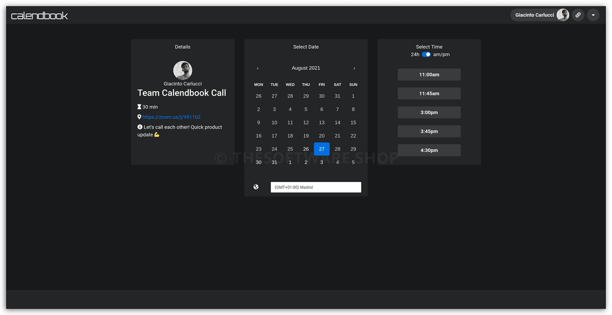
Task: Open the (GMT+01:00) Madrid timezone selector
Action: 316,187
